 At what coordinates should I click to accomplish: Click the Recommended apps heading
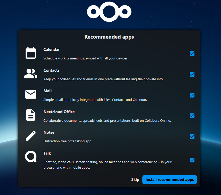109,37
